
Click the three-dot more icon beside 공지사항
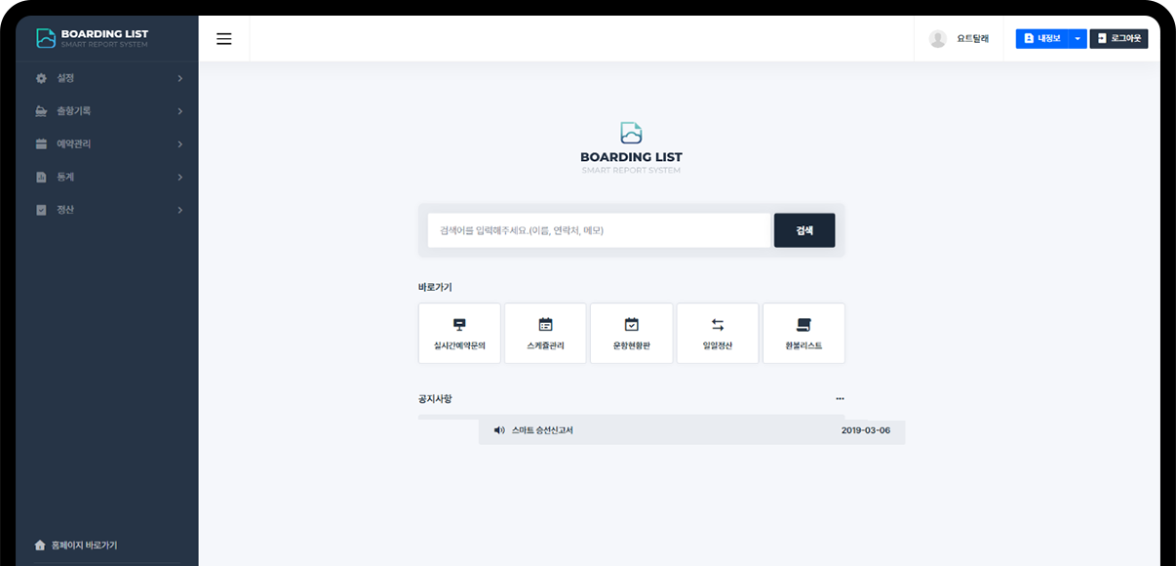840,399
